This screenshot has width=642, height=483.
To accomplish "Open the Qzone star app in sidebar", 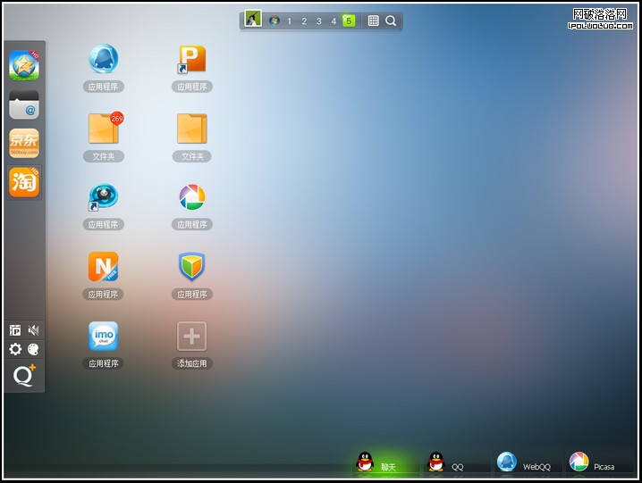I will (x=24, y=65).
